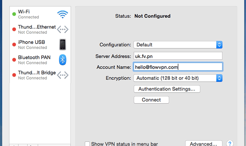Click into the Server Address field
Viewport: 246px width, 146px height.
point(177,56)
